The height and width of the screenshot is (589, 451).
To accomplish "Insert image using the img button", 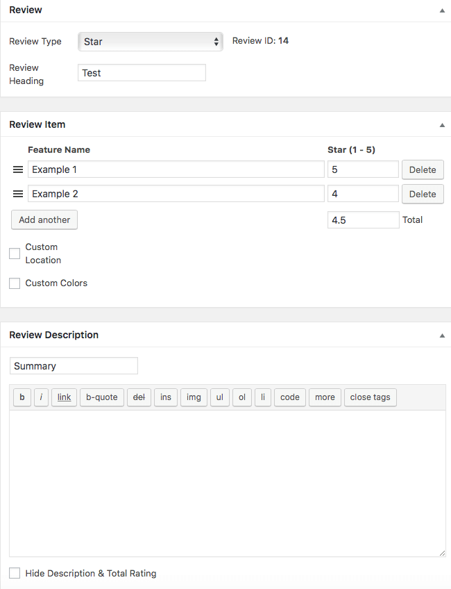I will (x=194, y=397).
